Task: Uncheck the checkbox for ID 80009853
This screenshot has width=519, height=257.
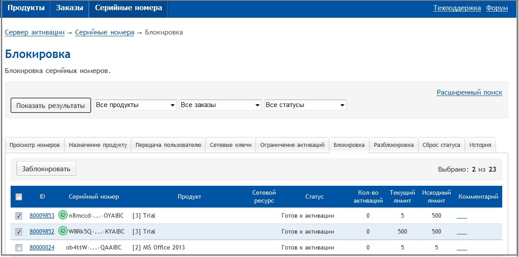Action: tap(19, 216)
